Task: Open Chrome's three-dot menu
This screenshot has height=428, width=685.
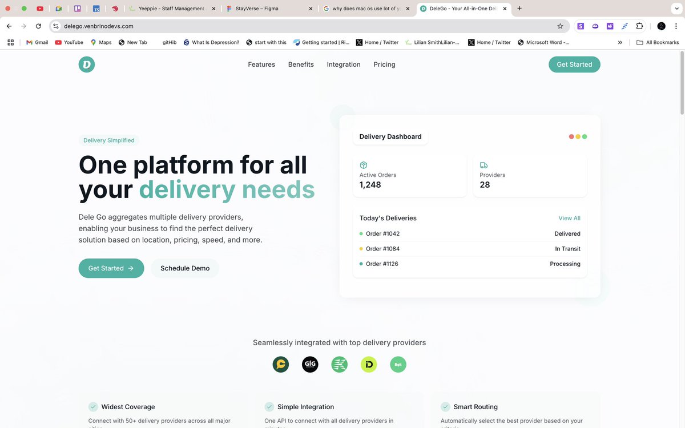Action: tap(676, 26)
